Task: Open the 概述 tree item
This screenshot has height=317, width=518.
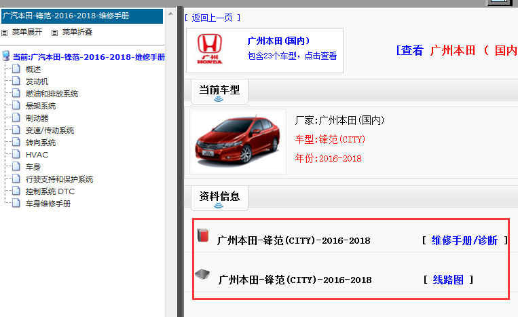Action: coord(33,69)
